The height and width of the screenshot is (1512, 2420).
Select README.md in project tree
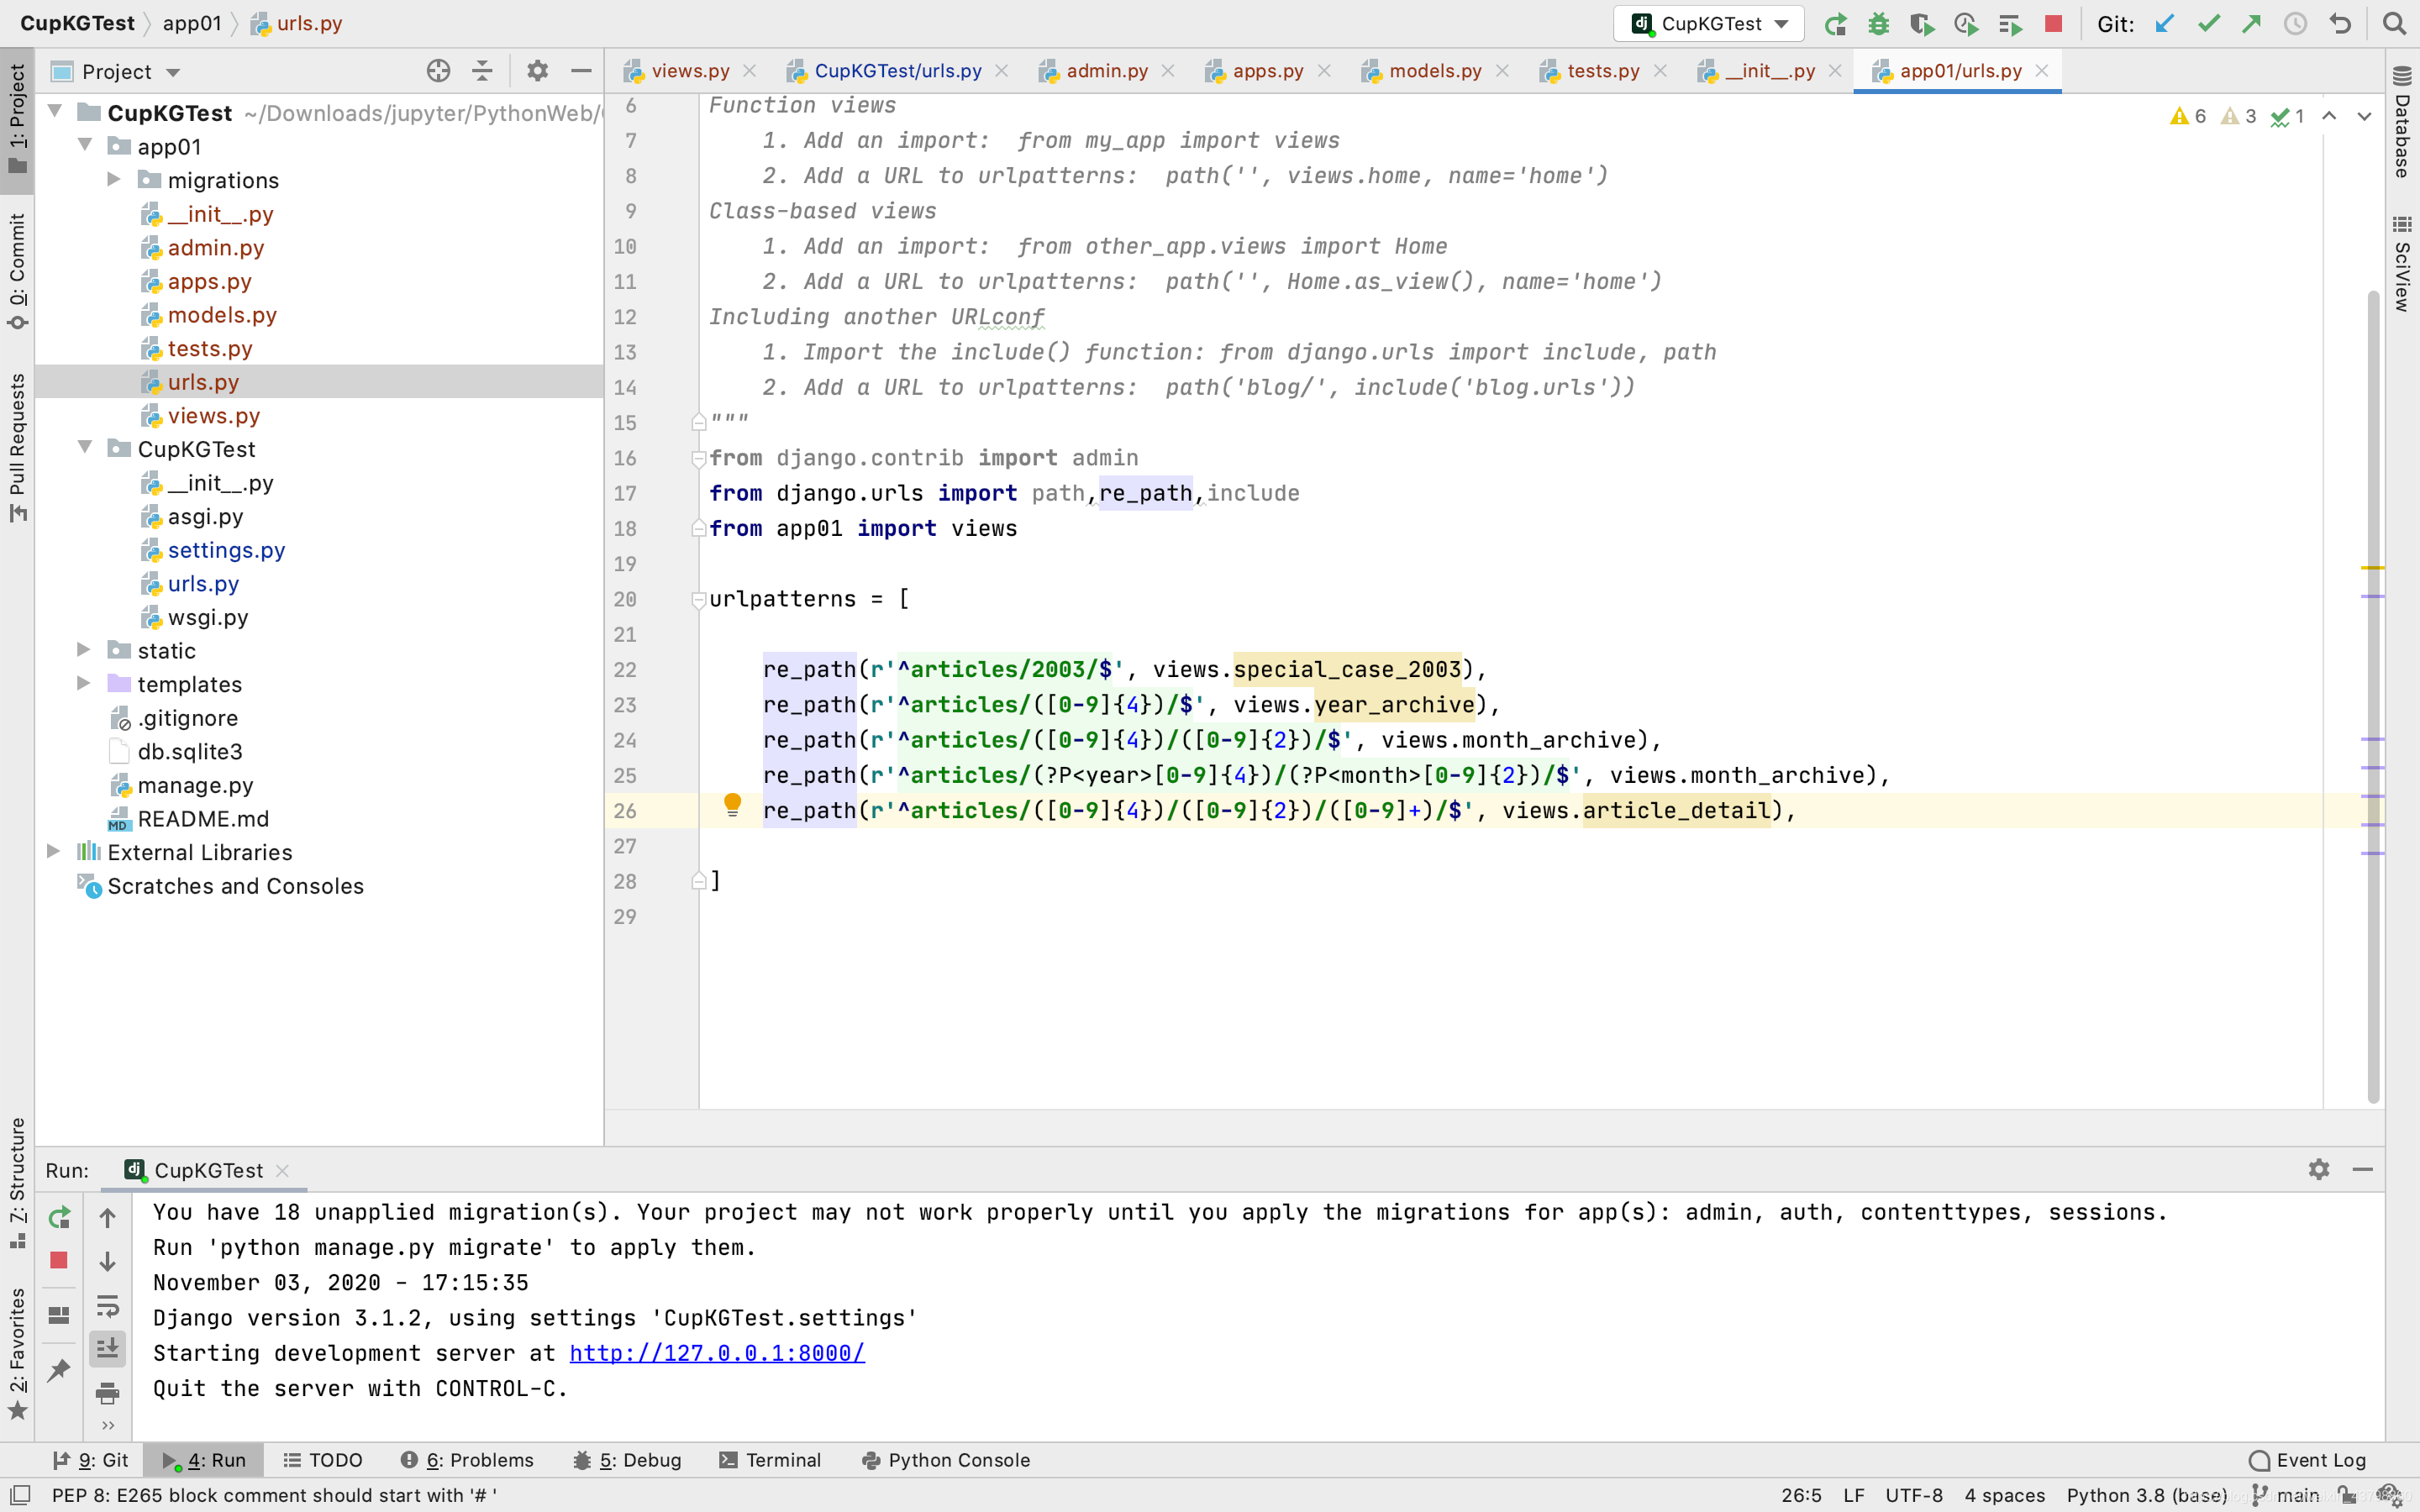tap(203, 819)
